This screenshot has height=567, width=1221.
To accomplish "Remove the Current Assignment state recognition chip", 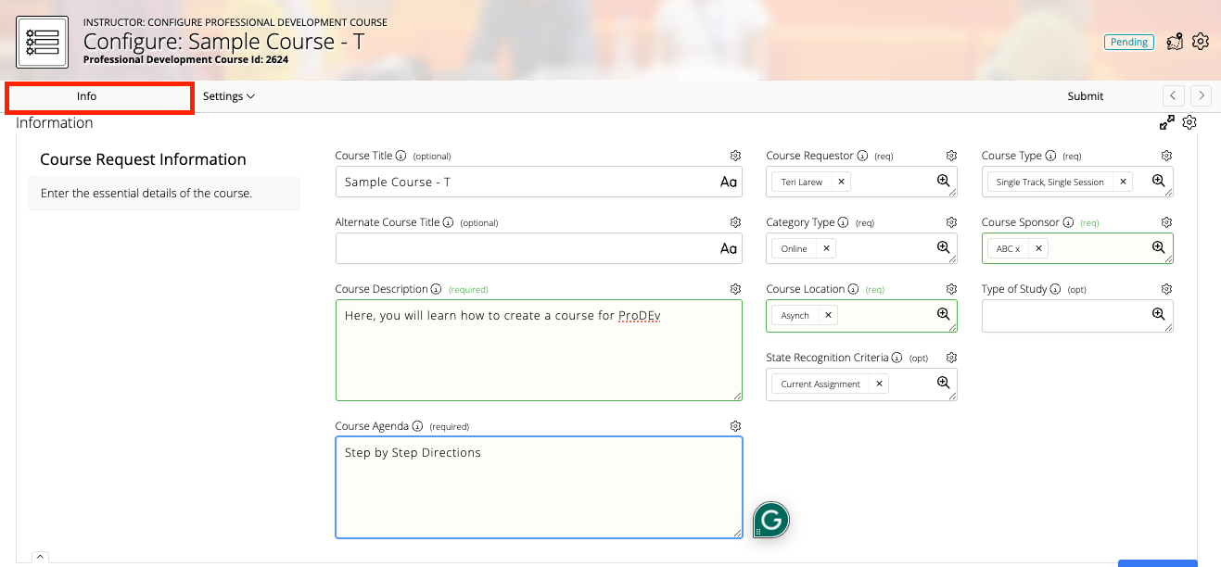I will 879,383.
